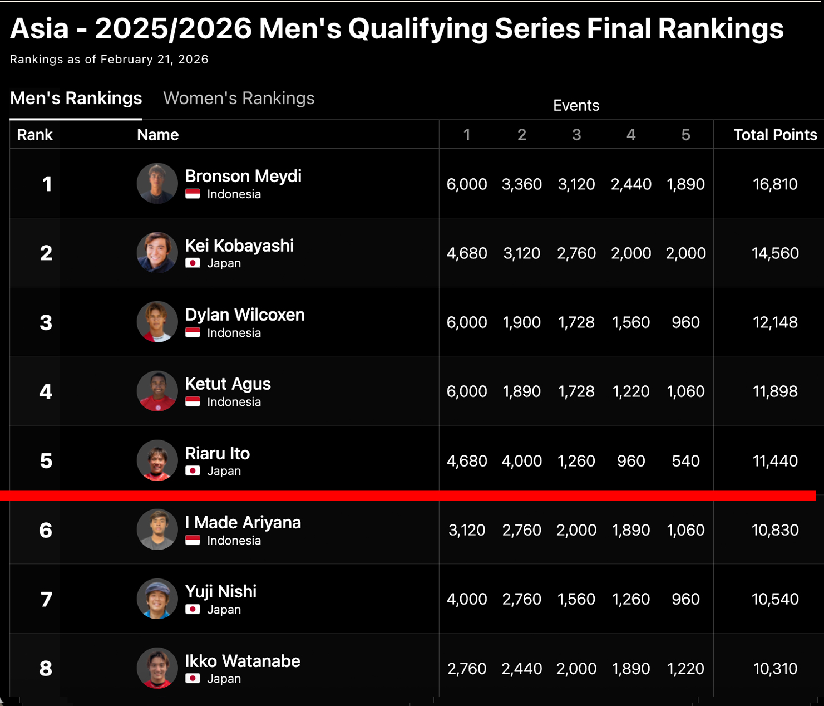
Task: Open the Bronson Meydi name link
Action: (x=243, y=176)
